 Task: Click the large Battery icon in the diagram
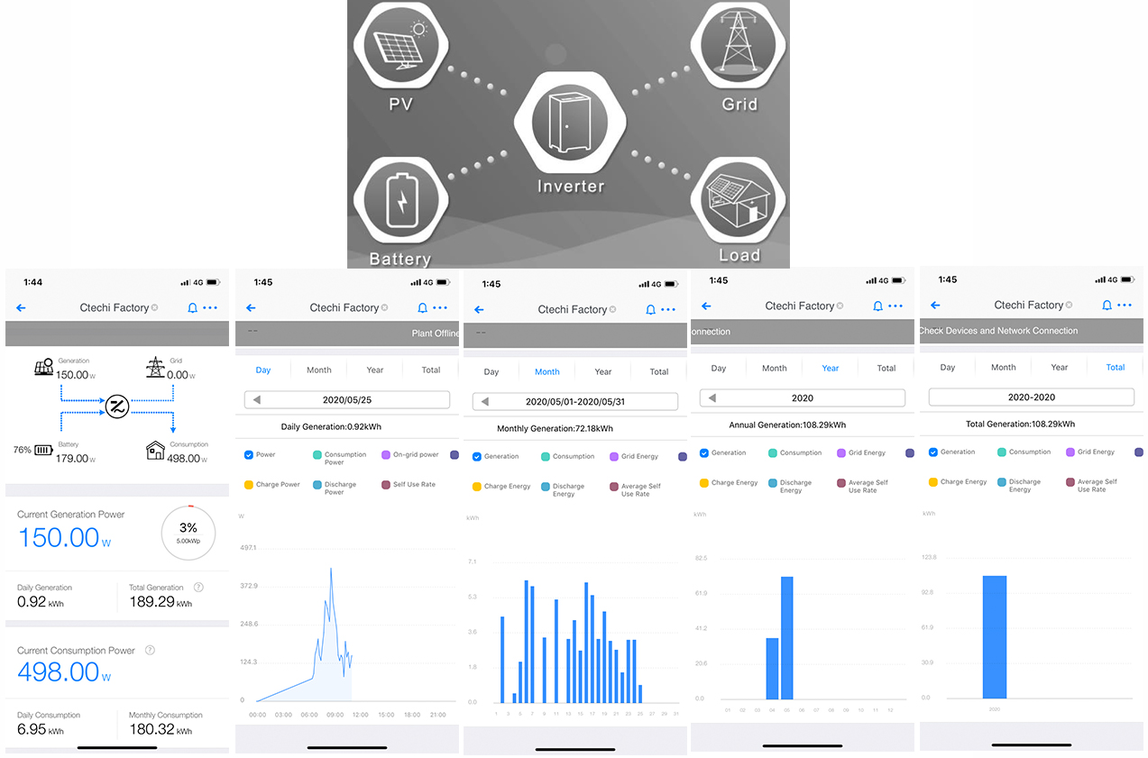[x=400, y=200]
